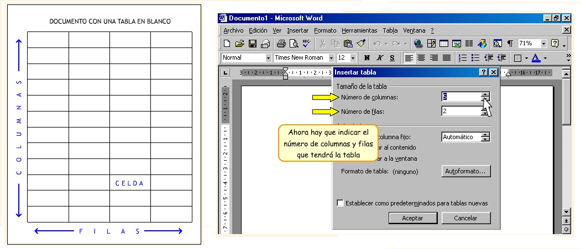Apply font color red A

536,58
